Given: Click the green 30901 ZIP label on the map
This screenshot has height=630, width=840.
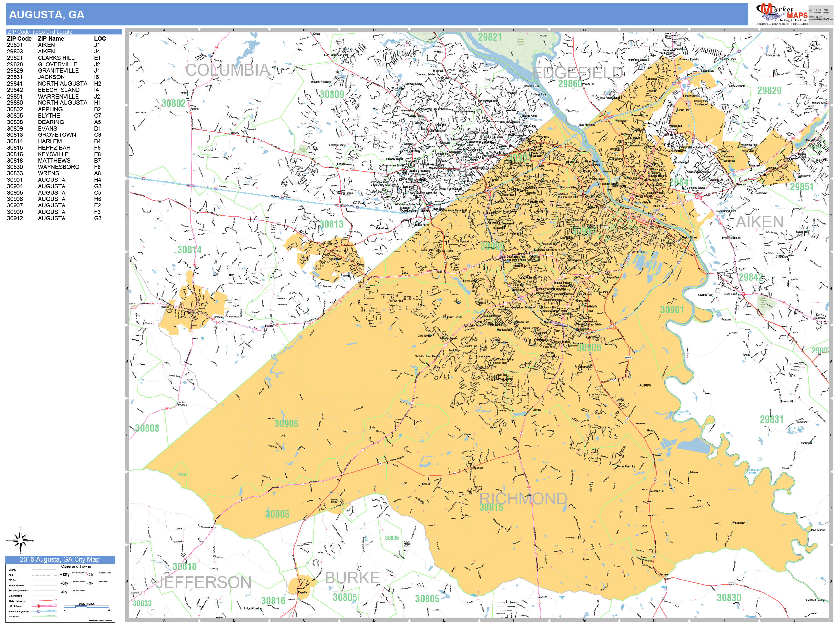Looking at the screenshot, I should pos(672,310).
